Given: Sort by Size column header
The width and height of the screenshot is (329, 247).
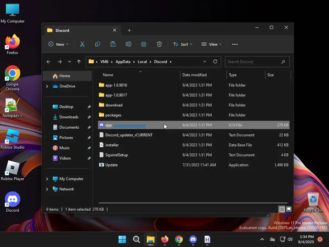Looking at the screenshot, I should (278, 75).
